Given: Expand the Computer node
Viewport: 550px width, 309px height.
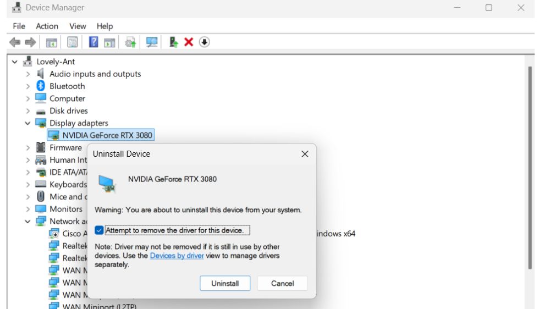Looking at the screenshot, I should click(x=28, y=98).
